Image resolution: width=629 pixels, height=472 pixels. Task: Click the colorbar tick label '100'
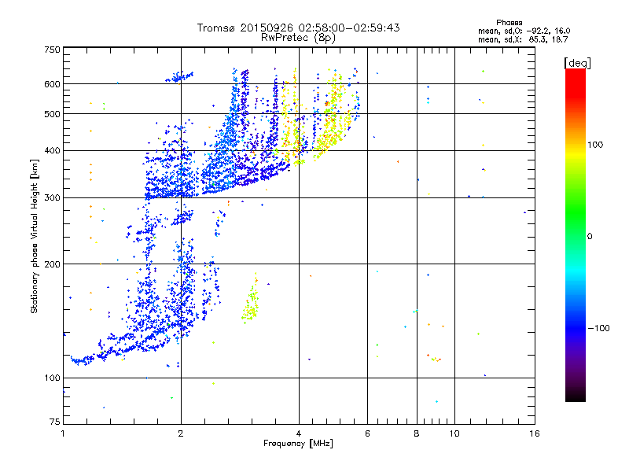[x=595, y=145]
